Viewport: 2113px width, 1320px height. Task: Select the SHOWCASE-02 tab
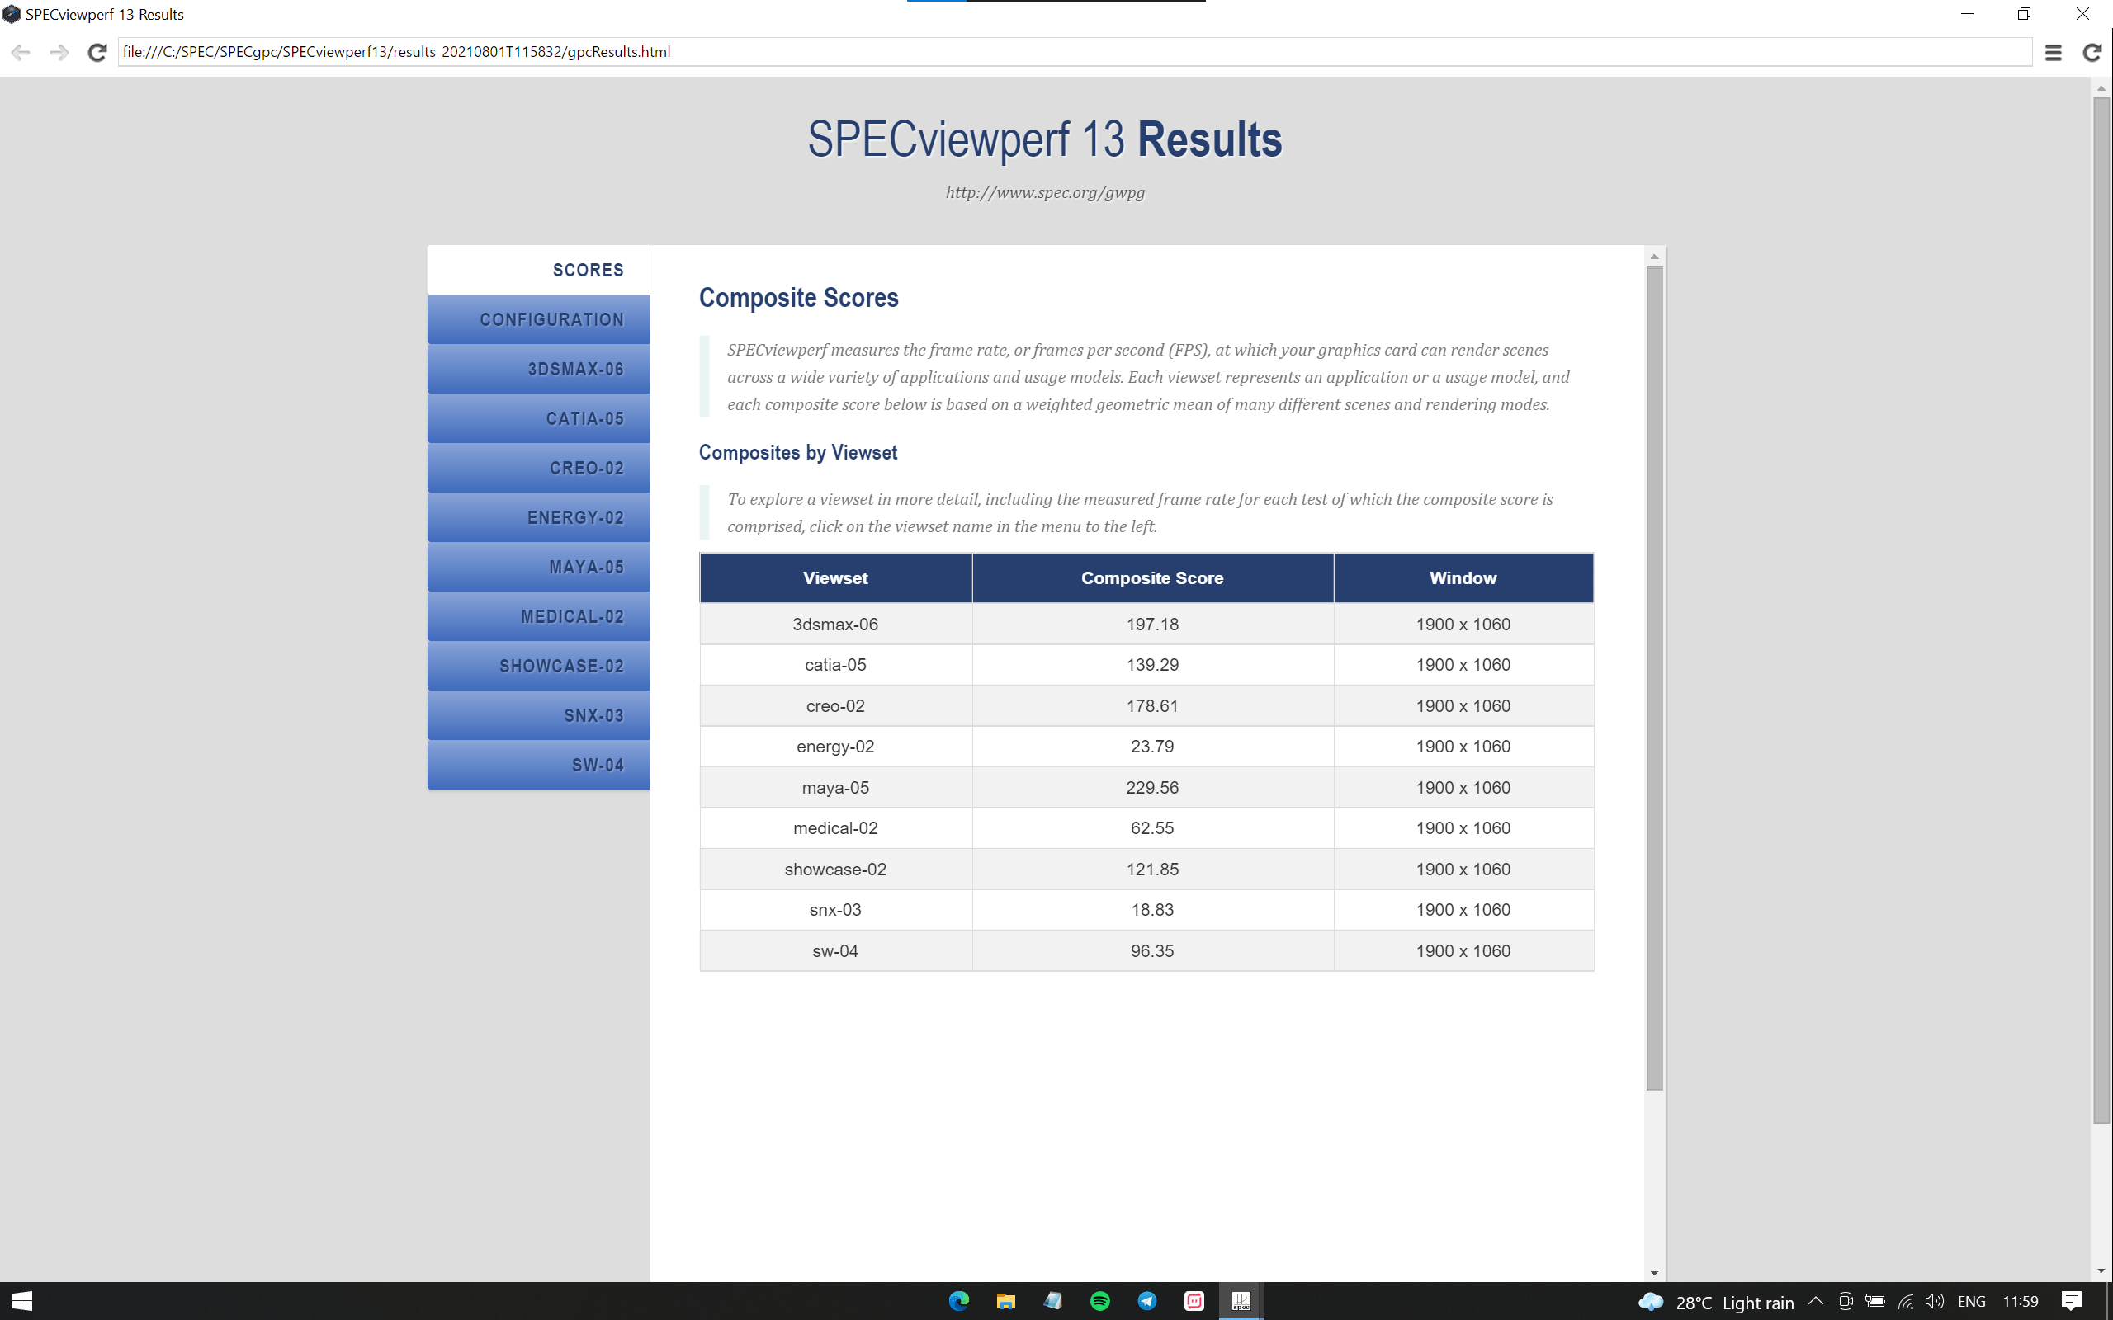pos(538,666)
